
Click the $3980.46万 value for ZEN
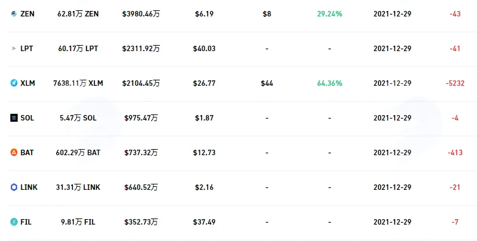(x=141, y=14)
